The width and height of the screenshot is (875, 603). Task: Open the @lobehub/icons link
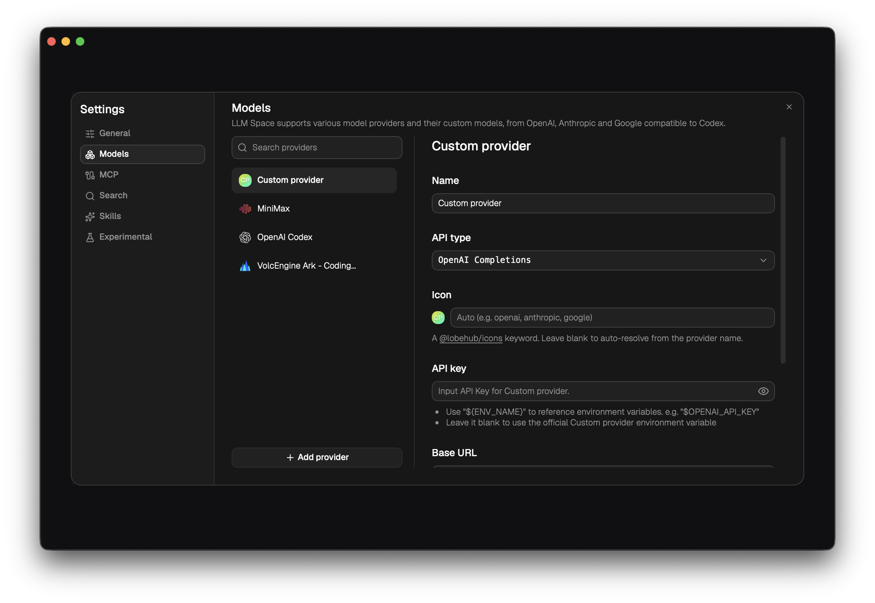click(x=471, y=339)
